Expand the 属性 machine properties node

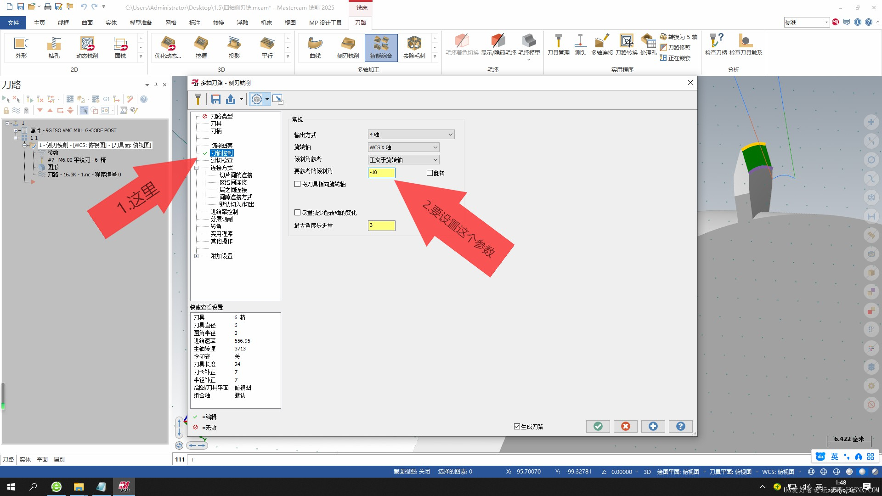point(16,130)
